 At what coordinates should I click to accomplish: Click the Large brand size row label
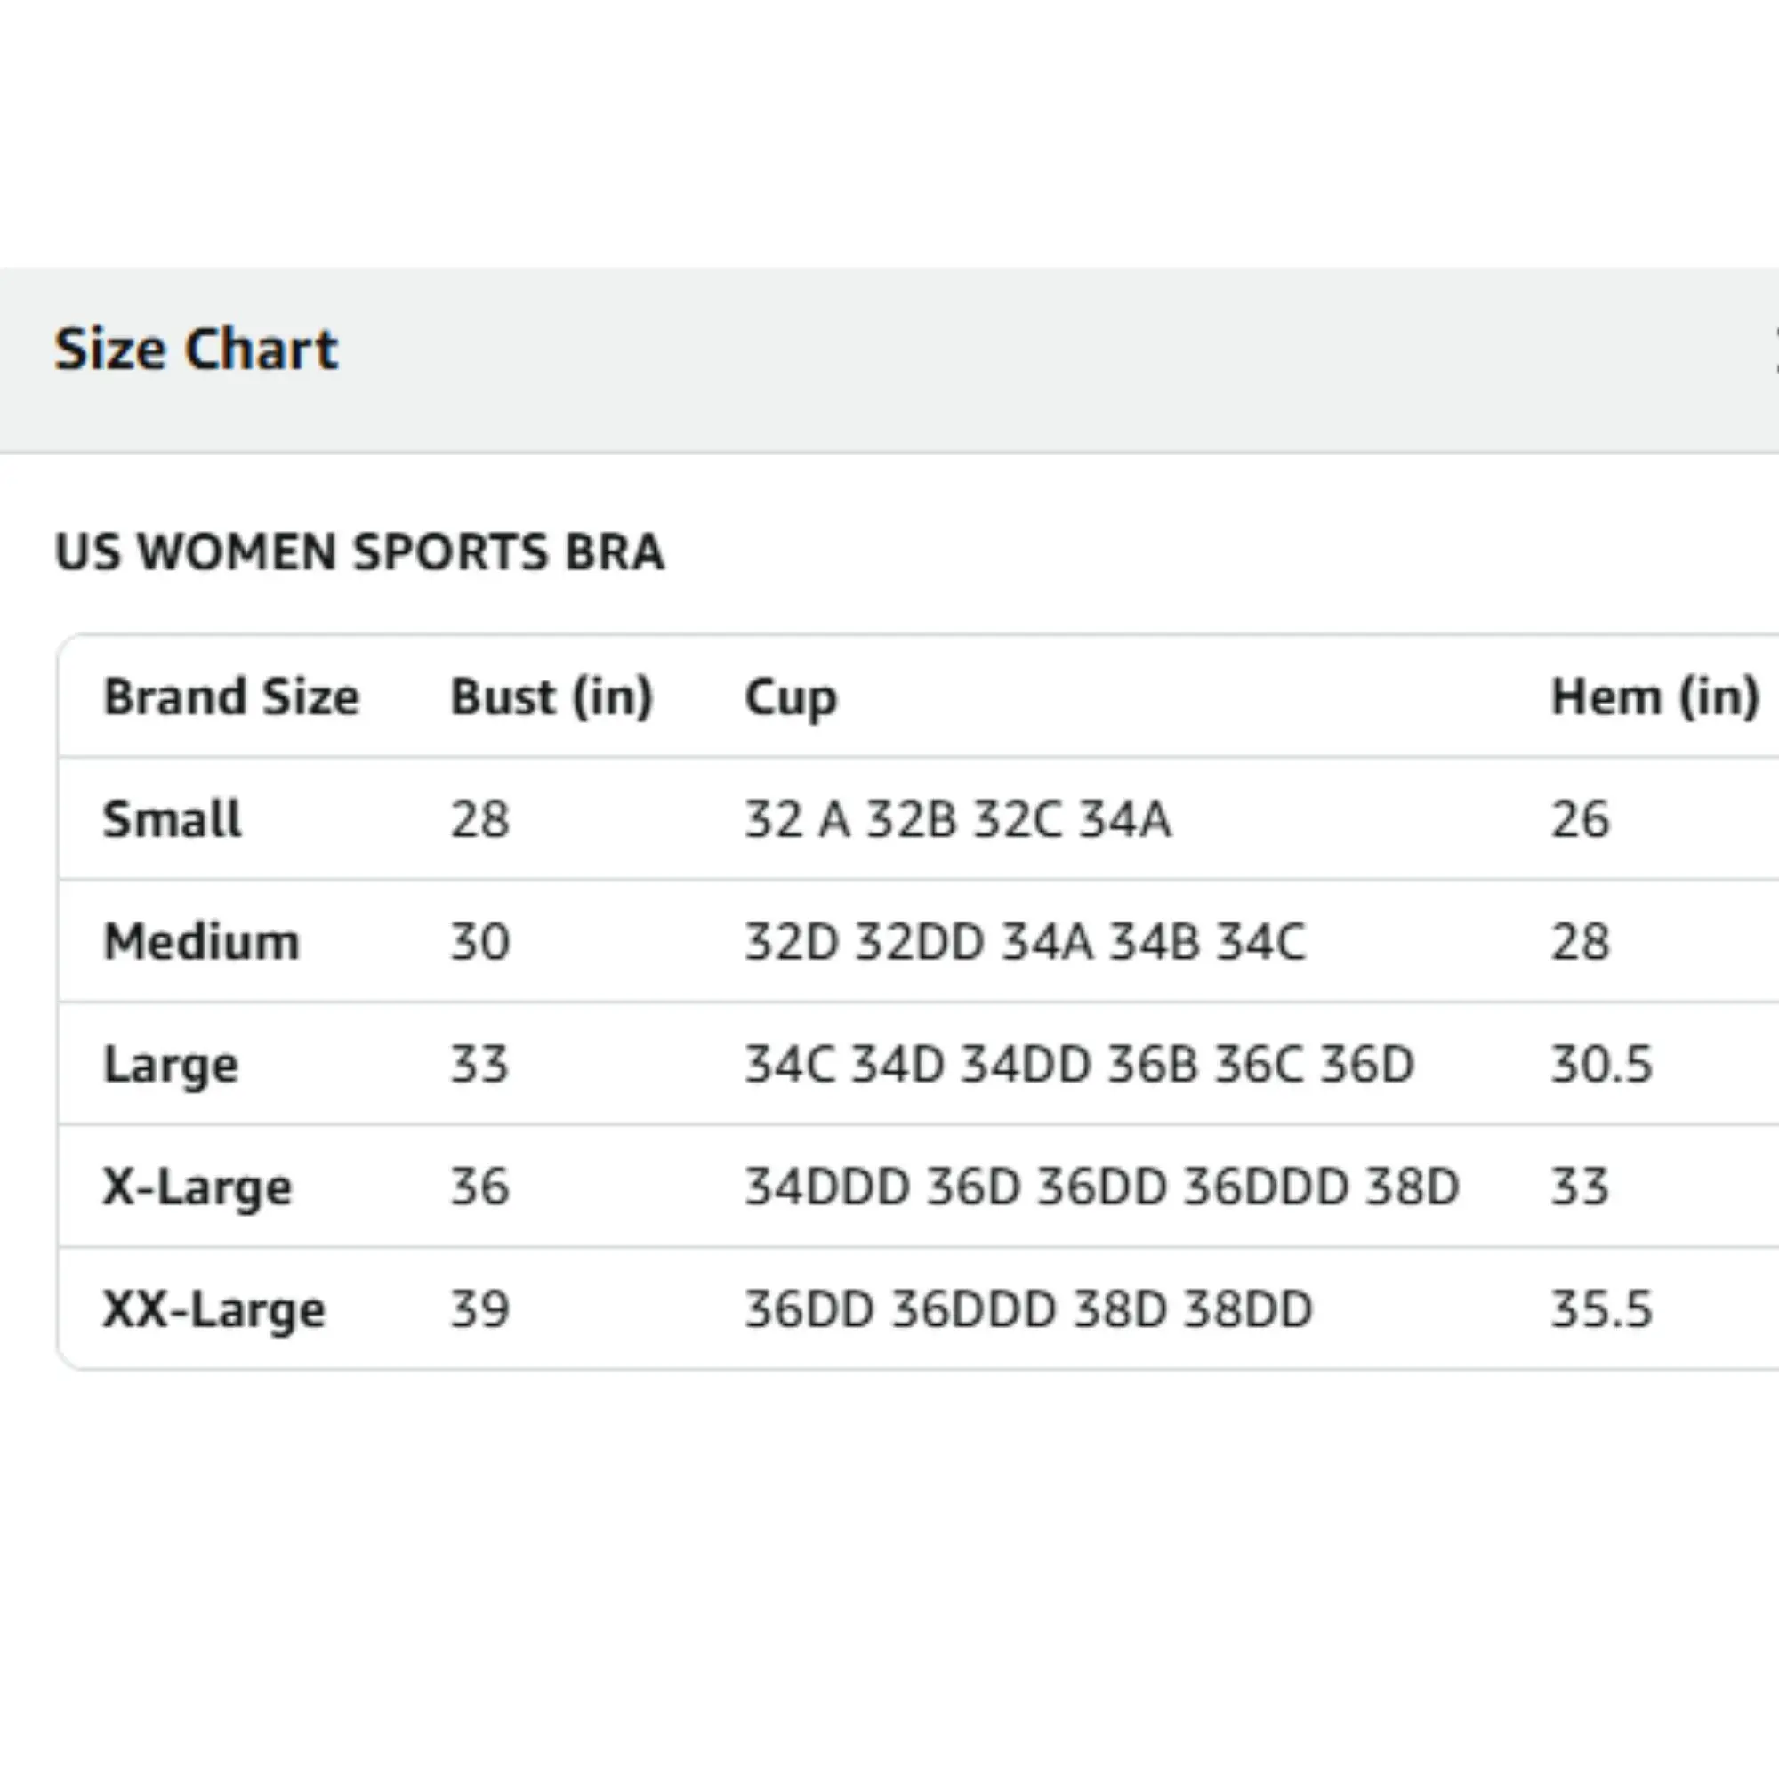172,1065
